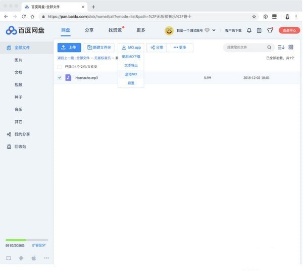303x274 pixels.
Task: Click the blue 上传 upload button
Action: pyautogui.click(x=69, y=48)
